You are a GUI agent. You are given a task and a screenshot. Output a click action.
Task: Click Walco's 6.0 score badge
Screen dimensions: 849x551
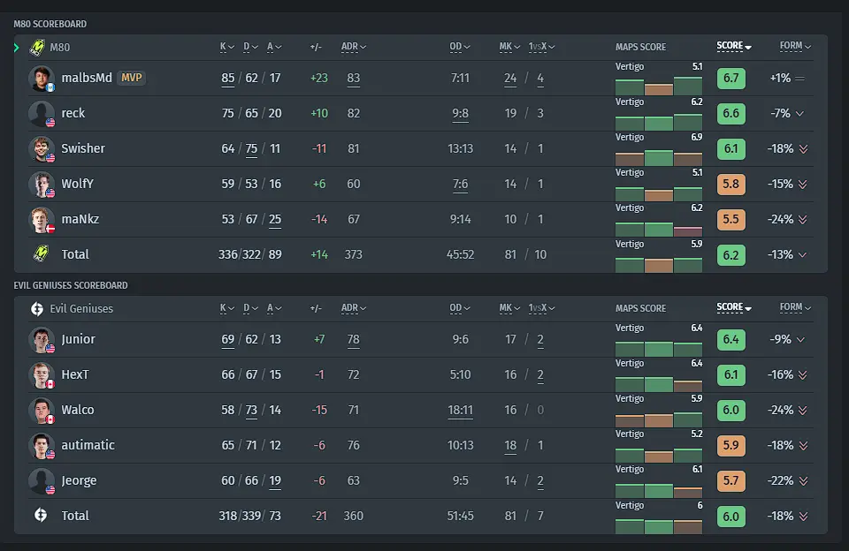[731, 410]
